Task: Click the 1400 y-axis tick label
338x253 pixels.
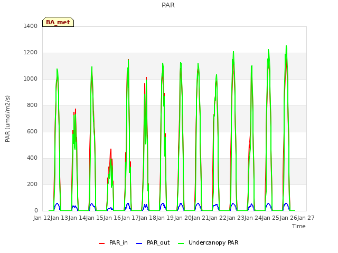Action: tap(31, 26)
